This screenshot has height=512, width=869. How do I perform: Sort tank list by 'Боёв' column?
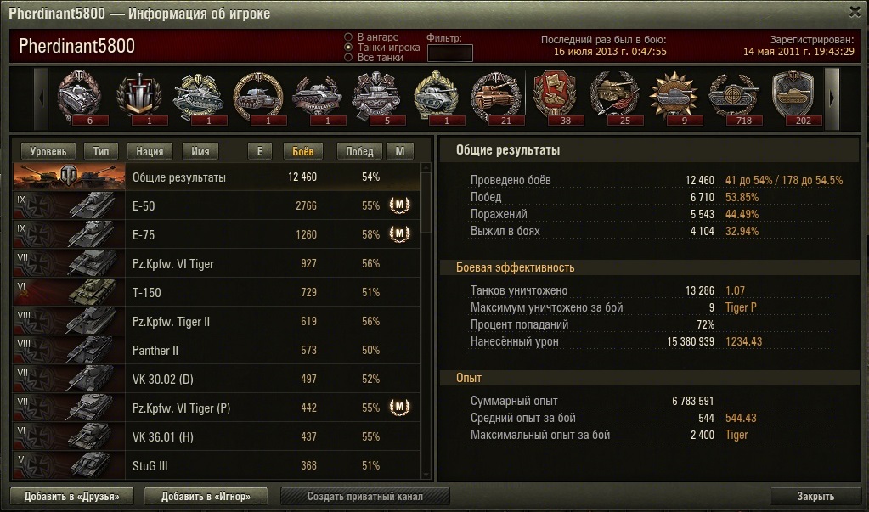(x=302, y=151)
